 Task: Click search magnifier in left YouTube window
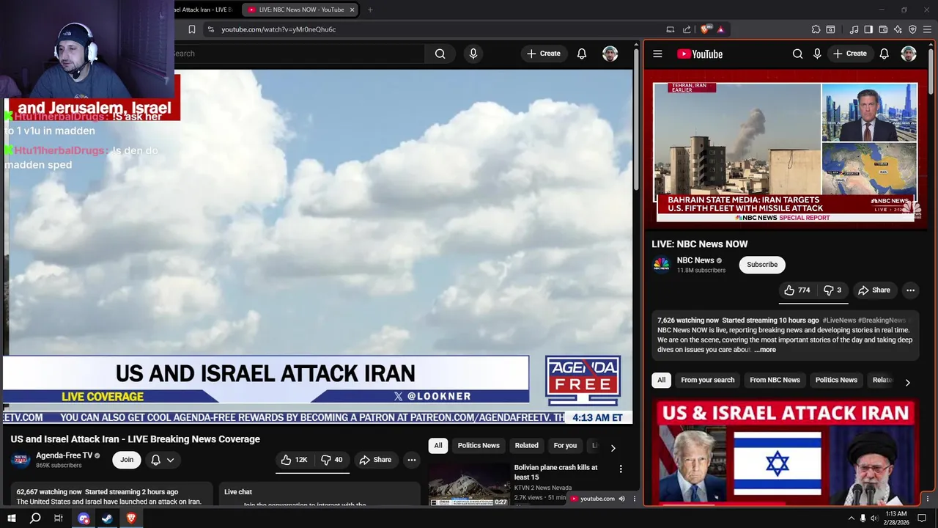click(x=440, y=54)
